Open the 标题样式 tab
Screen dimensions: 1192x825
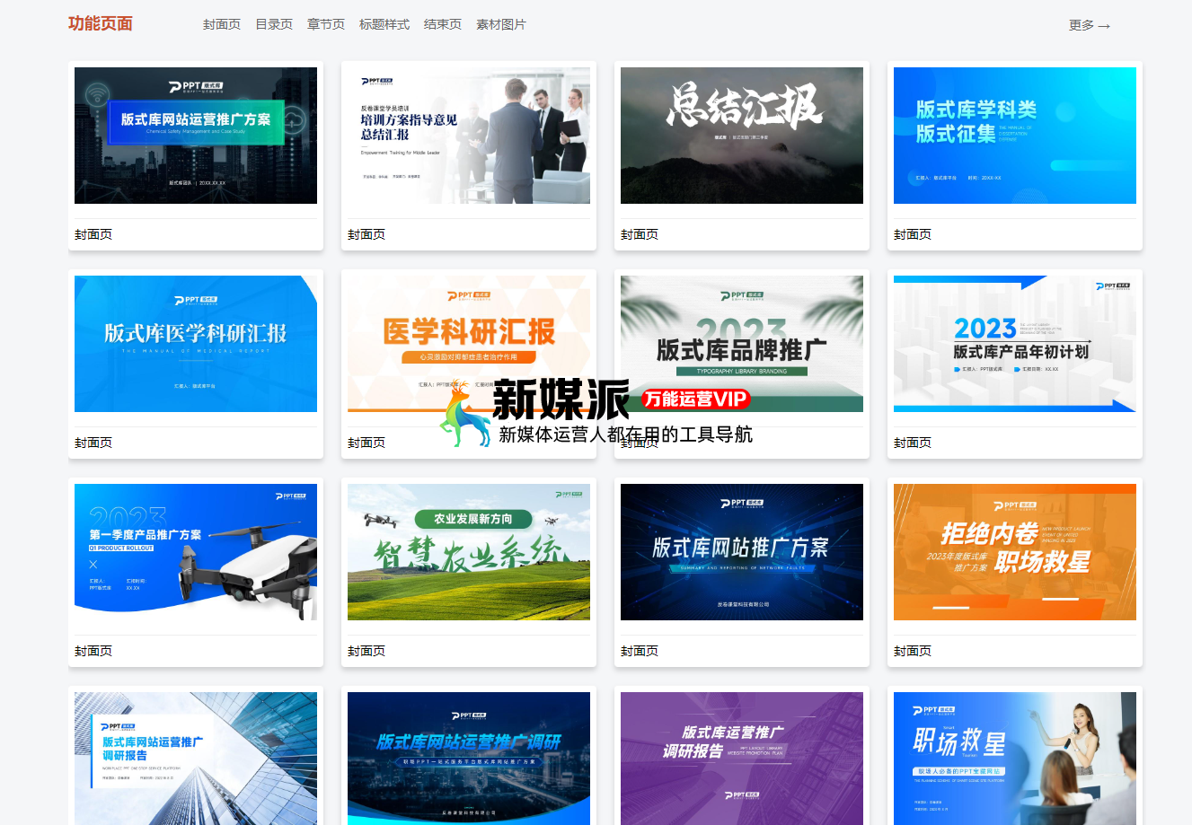coord(384,24)
